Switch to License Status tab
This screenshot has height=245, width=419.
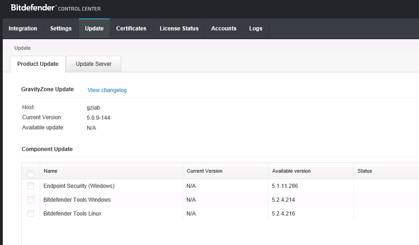pyautogui.click(x=179, y=29)
